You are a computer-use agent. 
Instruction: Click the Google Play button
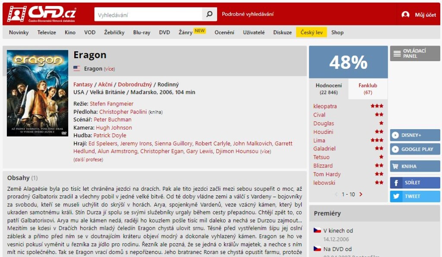415,149
